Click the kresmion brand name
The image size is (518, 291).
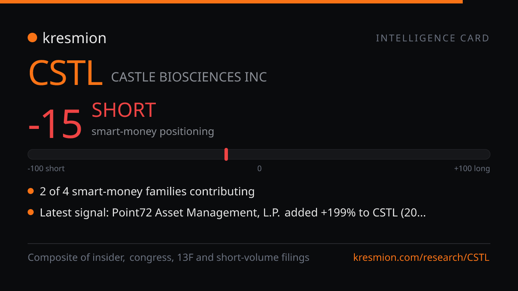coord(74,38)
